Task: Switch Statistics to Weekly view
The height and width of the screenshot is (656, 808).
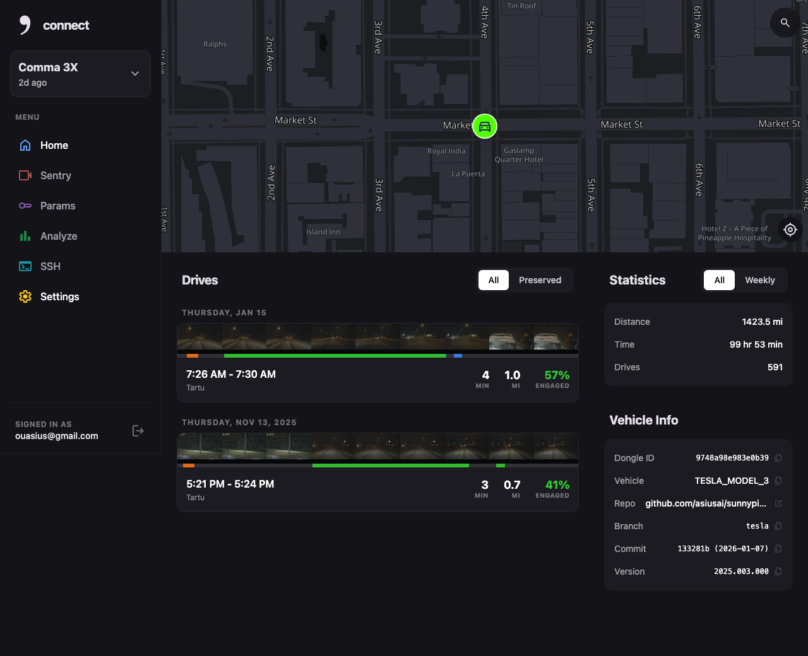Action: (760, 280)
